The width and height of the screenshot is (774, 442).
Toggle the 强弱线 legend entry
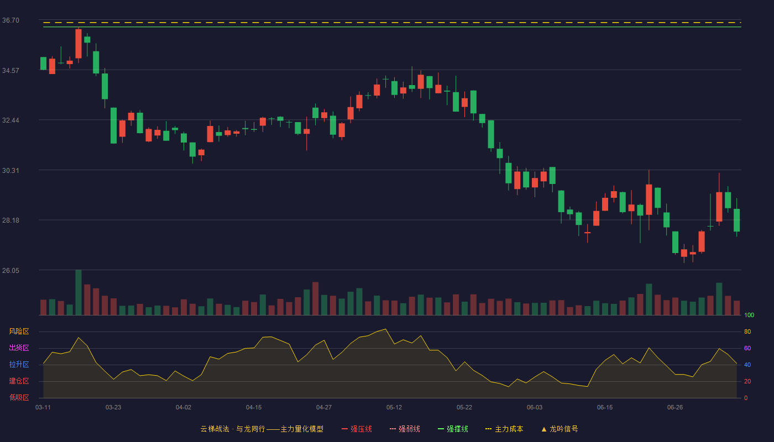point(405,429)
